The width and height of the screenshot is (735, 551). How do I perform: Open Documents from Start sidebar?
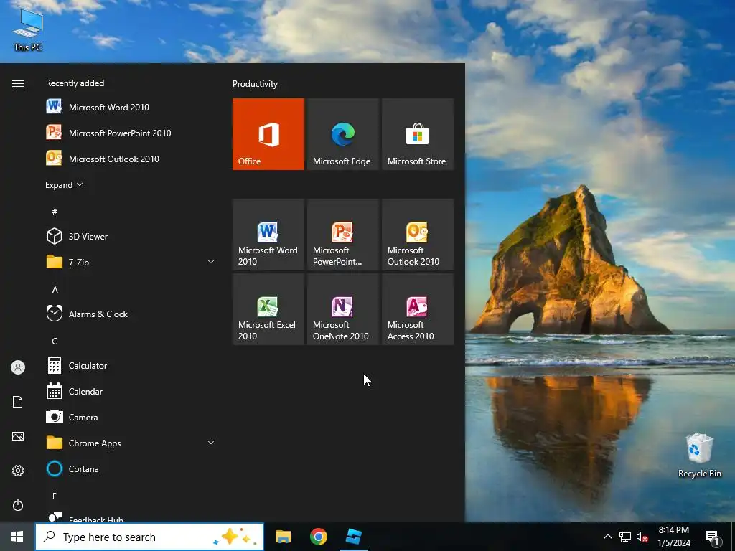(18, 402)
